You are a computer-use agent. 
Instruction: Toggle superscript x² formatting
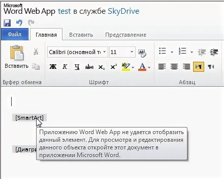[114, 67]
